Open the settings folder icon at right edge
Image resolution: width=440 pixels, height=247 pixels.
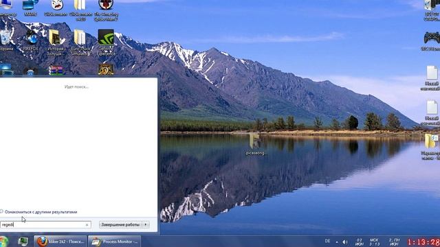pyautogui.click(x=431, y=147)
